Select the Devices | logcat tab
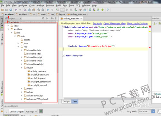This screenshot has height=116, width=161. point(17,112)
